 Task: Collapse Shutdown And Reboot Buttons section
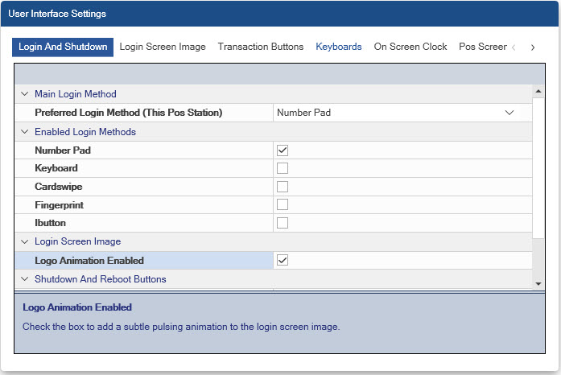point(24,279)
